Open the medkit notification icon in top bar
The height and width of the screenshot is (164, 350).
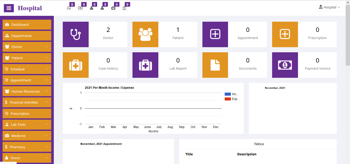tap(113, 8)
